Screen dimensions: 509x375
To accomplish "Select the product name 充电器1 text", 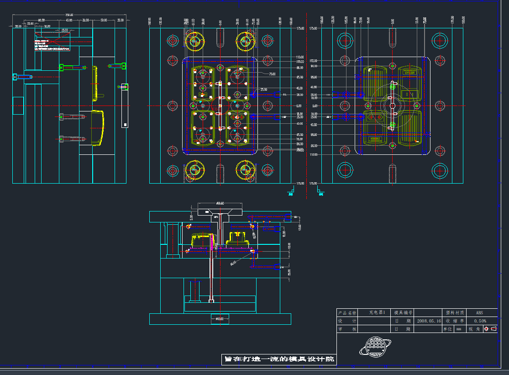I will tap(377, 313).
